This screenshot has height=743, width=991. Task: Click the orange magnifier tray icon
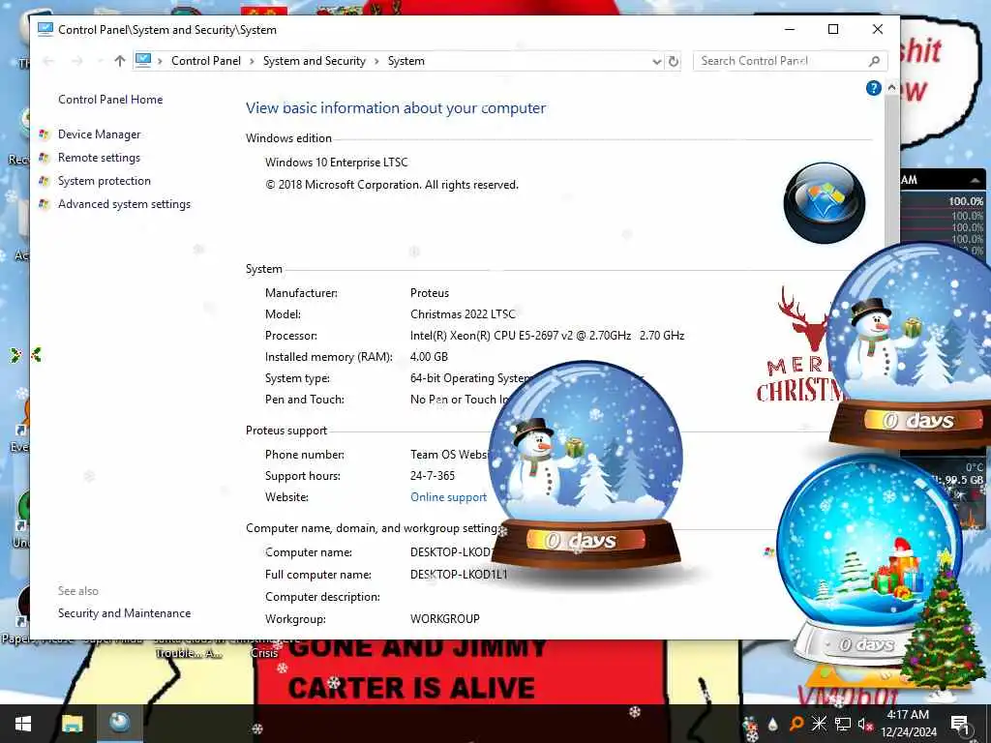point(796,724)
